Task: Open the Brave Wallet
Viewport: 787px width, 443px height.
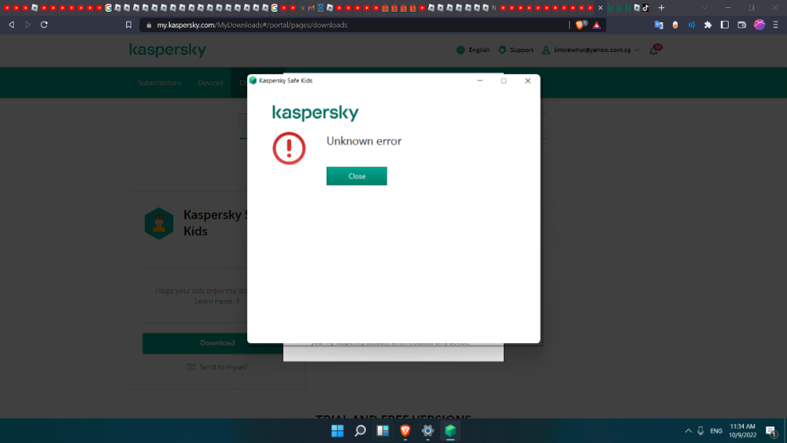Action: pos(742,24)
